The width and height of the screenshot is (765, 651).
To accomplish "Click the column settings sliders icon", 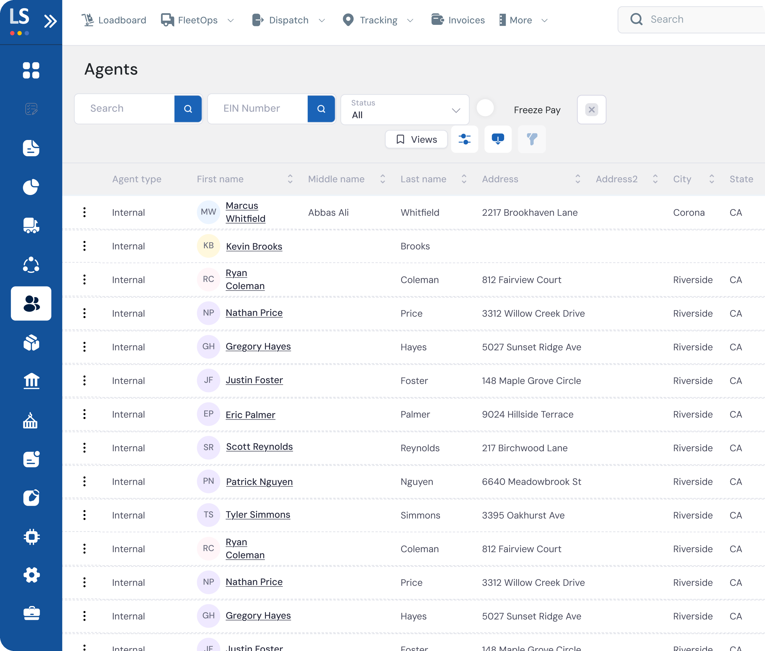I will click(x=465, y=139).
